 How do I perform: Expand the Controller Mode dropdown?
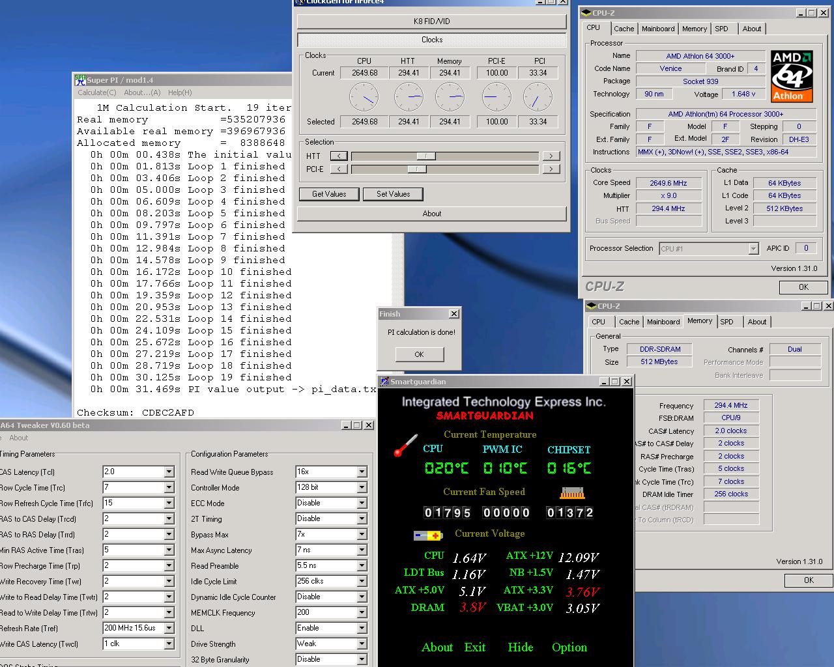pos(362,487)
